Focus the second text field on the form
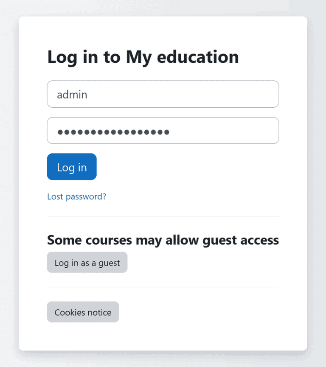This screenshot has width=326, height=367. pos(163,130)
